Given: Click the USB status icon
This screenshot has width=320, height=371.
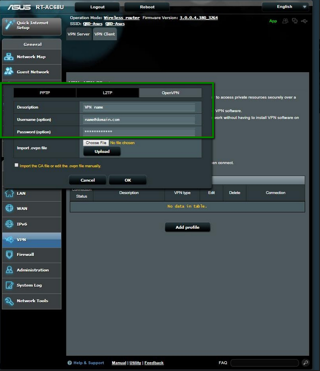Looking at the screenshot, I should (x=304, y=21).
